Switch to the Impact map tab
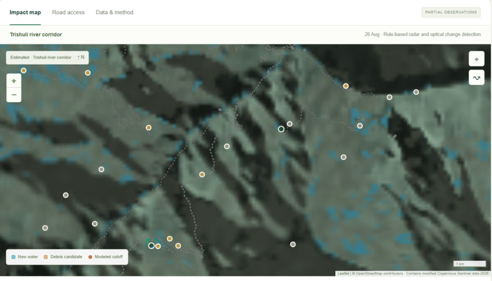 tap(25, 12)
